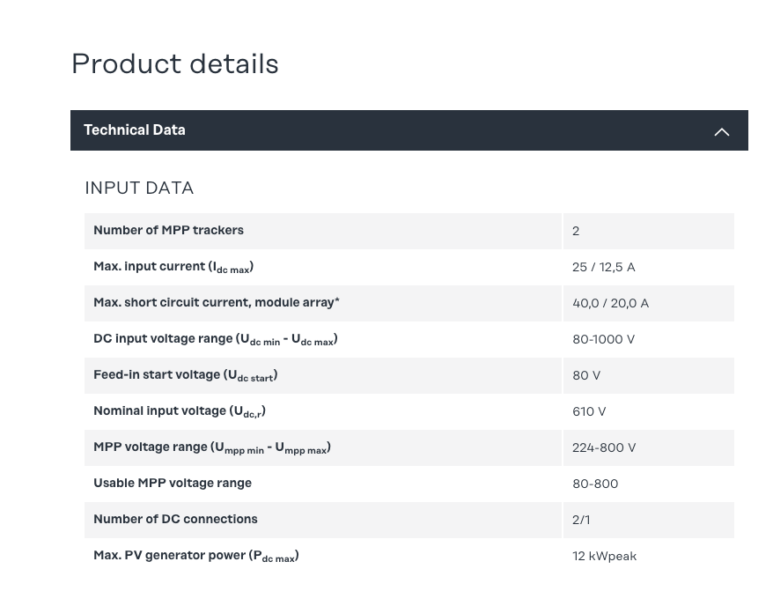Select the 80-1000 V value
This screenshot has height=606, width=773.
pos(603,340)
